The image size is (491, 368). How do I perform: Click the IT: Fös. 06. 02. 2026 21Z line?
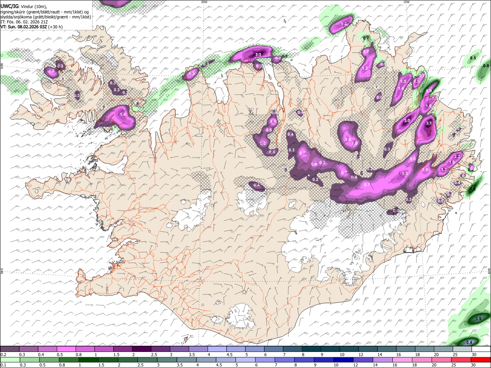(24, 22)
